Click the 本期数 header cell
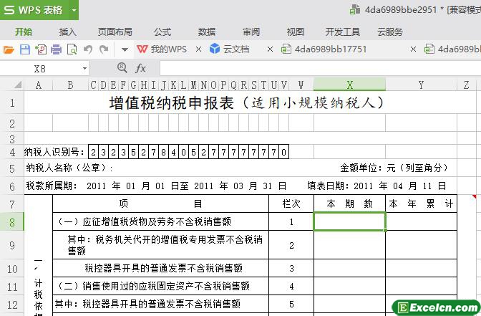The image size is (481, 316). point(349,204)
